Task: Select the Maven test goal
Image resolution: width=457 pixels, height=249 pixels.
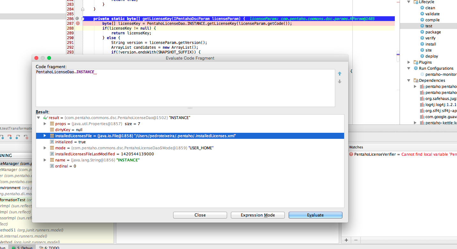Action: (429, 26)
